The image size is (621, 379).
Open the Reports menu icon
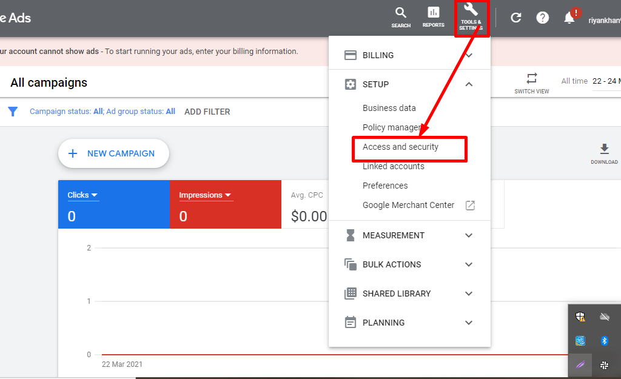point(433,18)
